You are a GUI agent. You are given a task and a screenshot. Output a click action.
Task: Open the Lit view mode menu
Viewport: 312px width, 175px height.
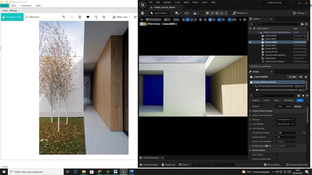(167, 19)
